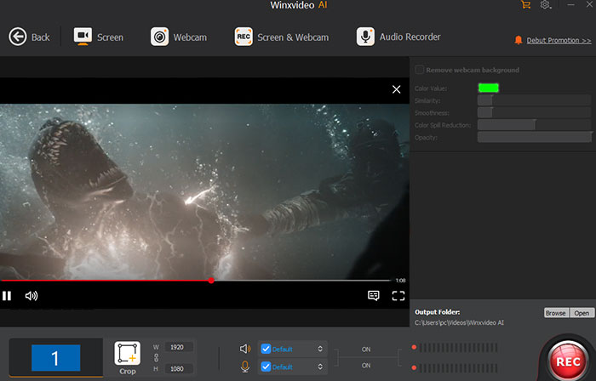Uncheck the speaker Default checkbox

(x=266, y=349)
